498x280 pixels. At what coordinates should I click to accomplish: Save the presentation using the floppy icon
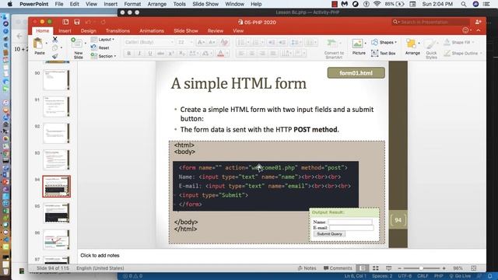coord(77,22)
